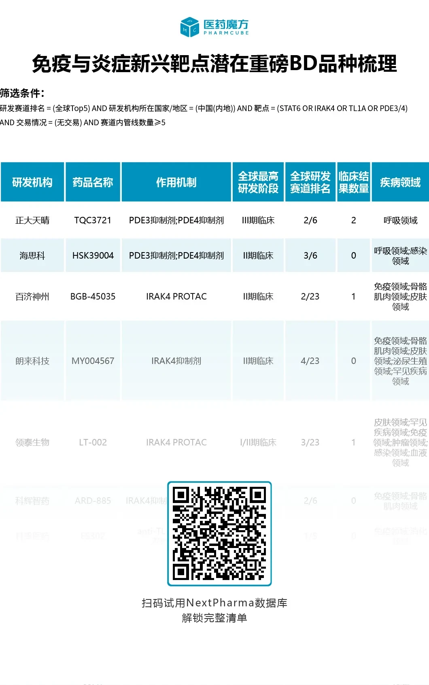Click the 全球最高研发阶段 column header
Screen dimensions: 429x685
pos(258,182)
